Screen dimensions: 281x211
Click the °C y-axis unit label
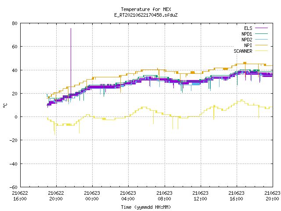(5, 105)
